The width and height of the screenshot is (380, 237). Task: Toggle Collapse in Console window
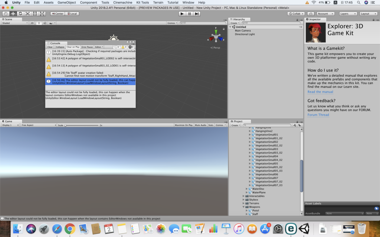point(60,47)
